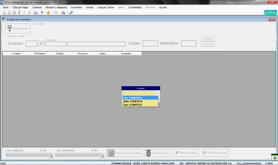
Task: Click the Producto column header
Action: pos(87,53)
